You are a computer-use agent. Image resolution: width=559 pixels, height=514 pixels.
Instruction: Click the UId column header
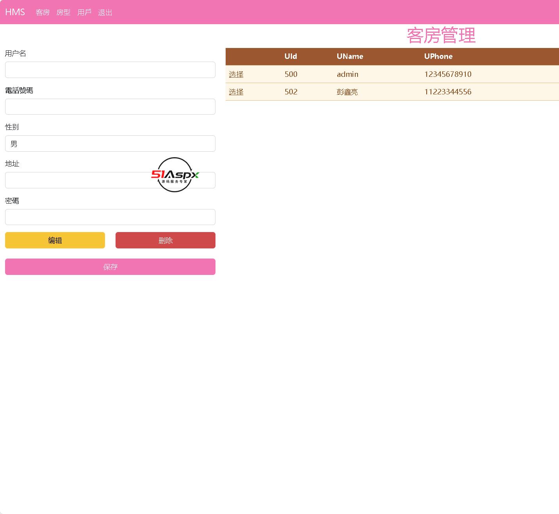(x=291, y=56)
